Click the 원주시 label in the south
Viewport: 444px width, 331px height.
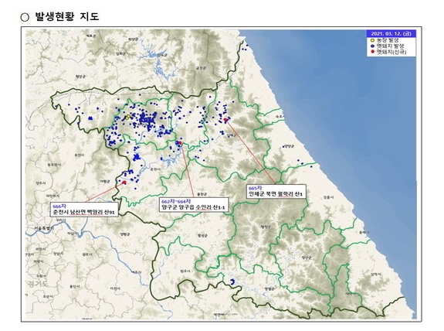[185, 271]
